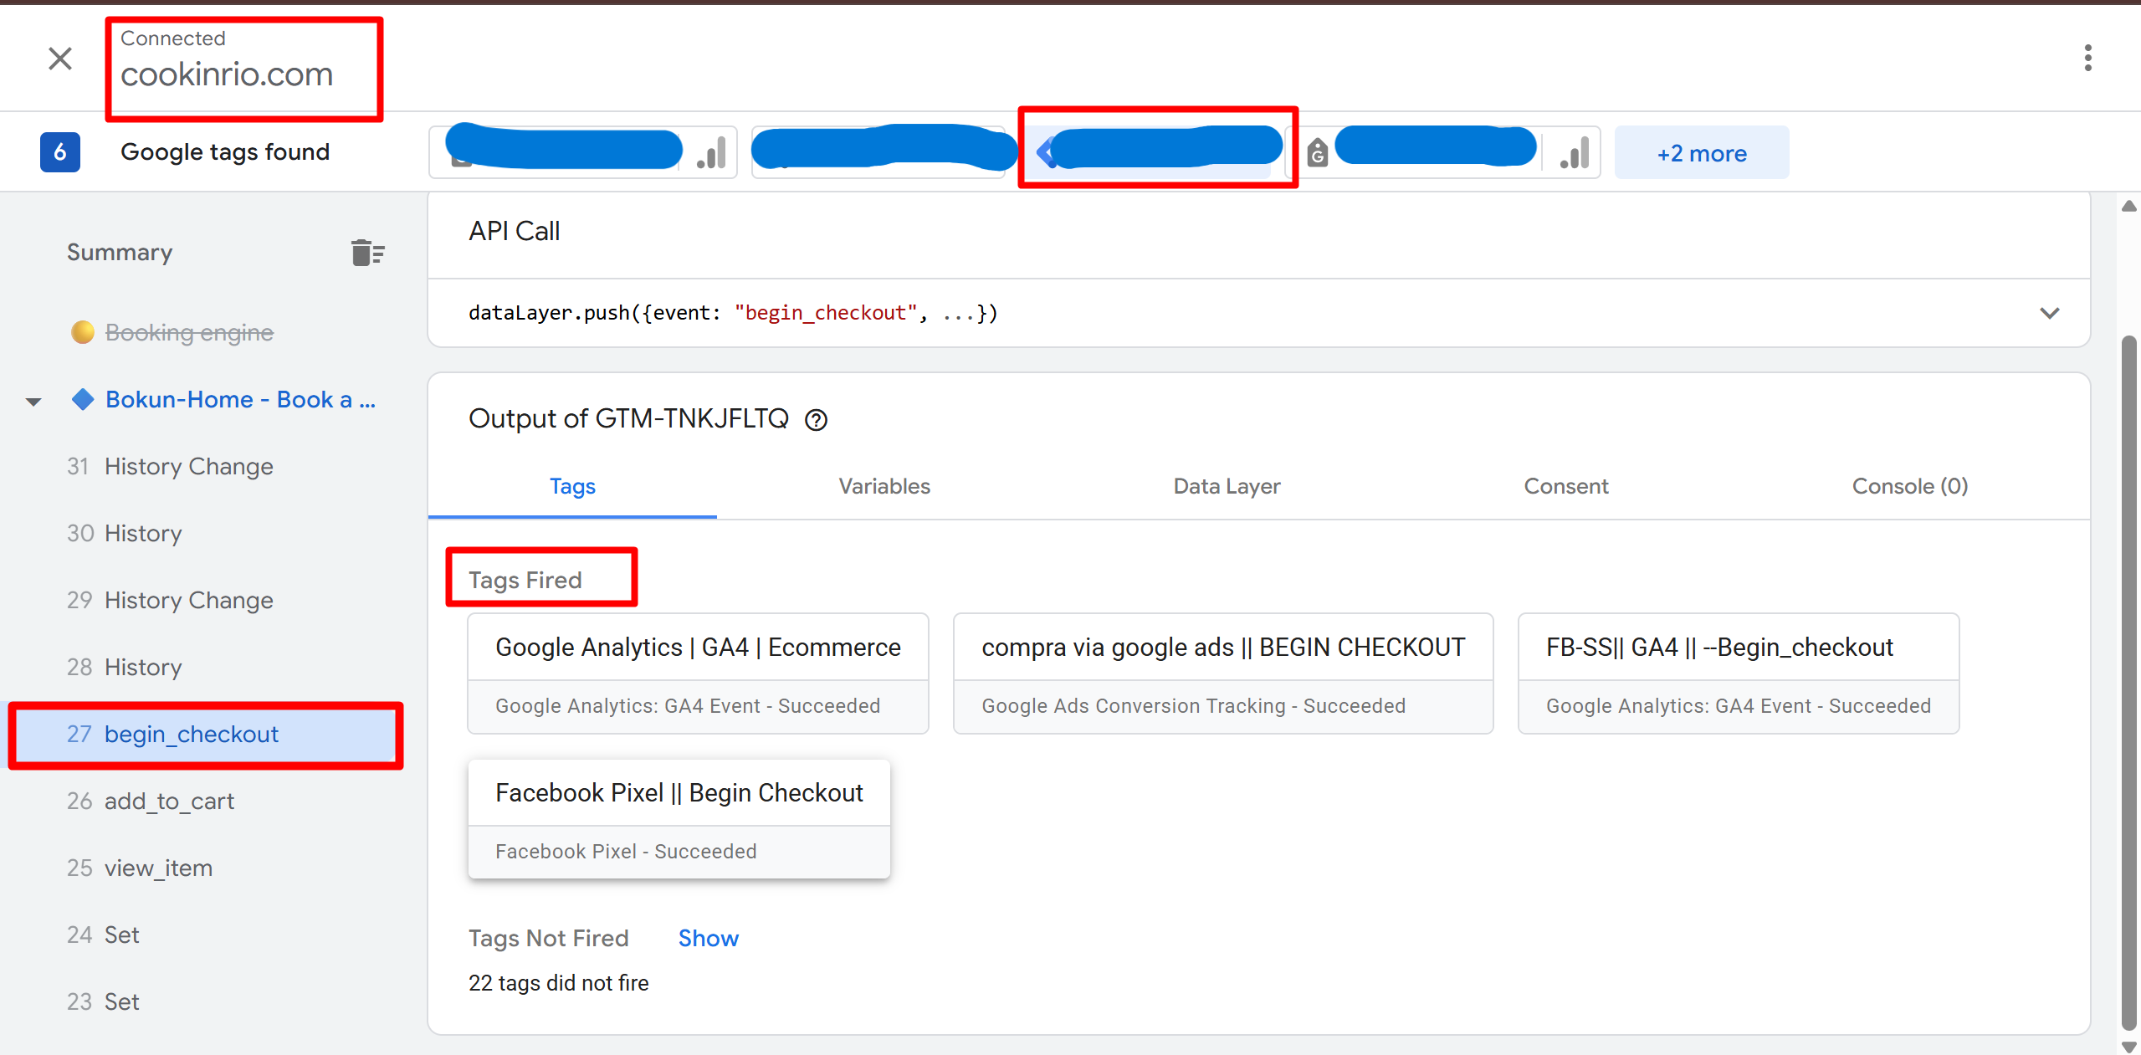
Task: Expand the API Call dataLayer.push details
Action: [2049, 313]
